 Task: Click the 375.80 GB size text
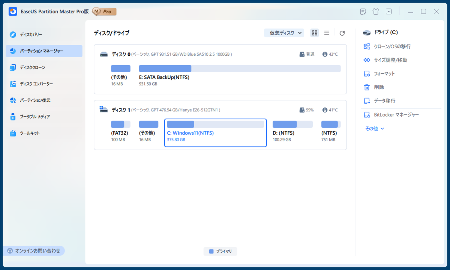(x=176, y=139)
